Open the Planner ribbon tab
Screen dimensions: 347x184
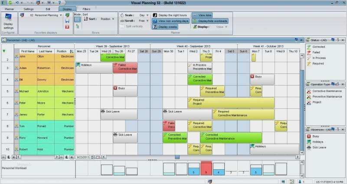[x=9, y=9]
